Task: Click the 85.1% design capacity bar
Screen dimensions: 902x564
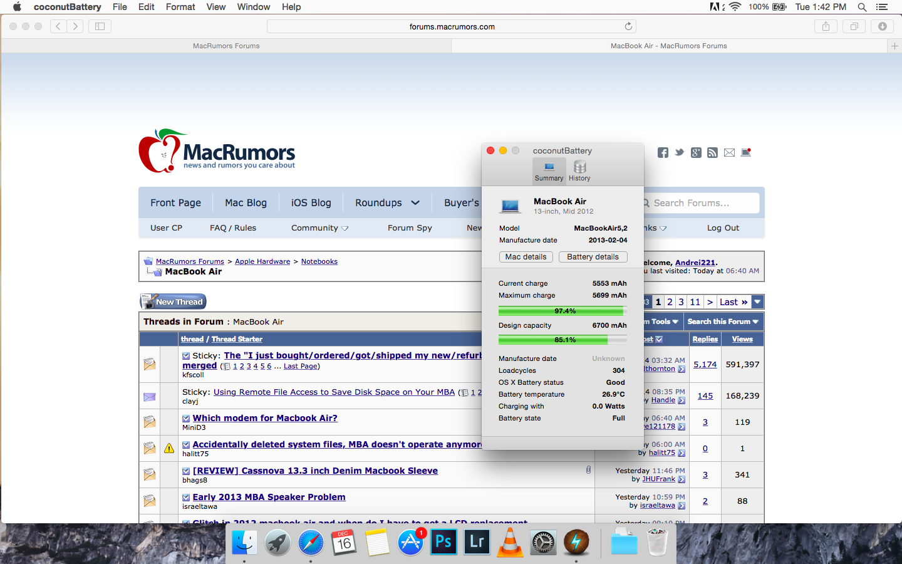Action: [x=562, y=340]
